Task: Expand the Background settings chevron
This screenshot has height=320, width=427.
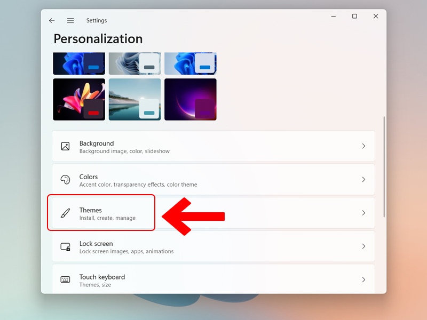Action: click(363, 146)
